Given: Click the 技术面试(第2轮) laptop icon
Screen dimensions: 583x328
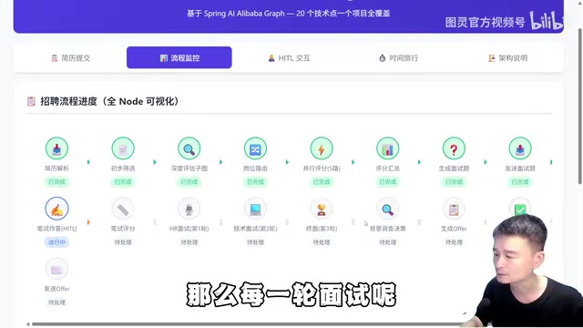Looking at the screenshot, I should point(255,209).
